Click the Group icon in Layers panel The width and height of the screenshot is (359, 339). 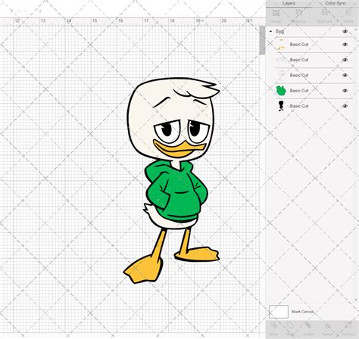click(x=276, y=13)
